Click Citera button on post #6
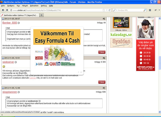The image size is (161, 117). (x=102, y=82)
